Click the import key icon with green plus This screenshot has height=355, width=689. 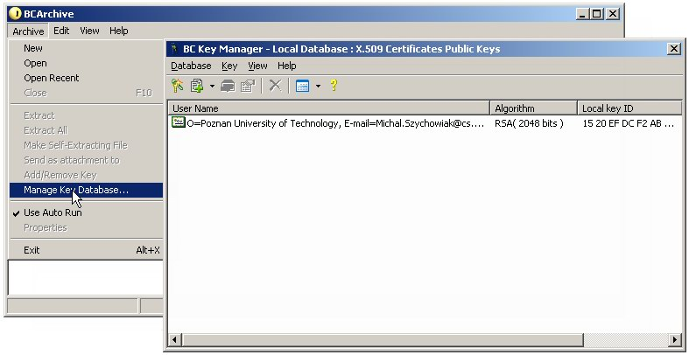click(x=197, y=86)
